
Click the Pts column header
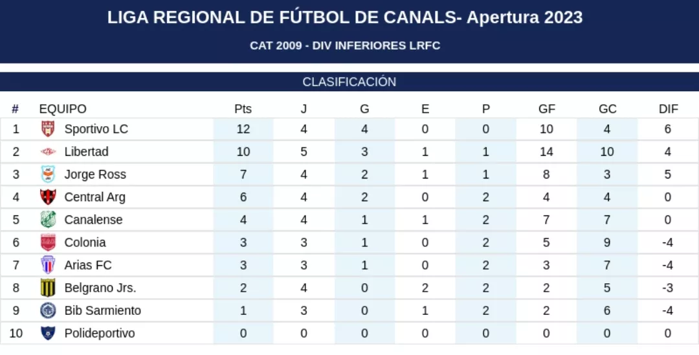[x=243, y=109]
